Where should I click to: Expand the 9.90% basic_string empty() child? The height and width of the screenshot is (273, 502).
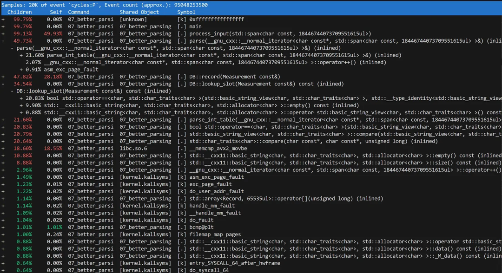pyautogui.click(x=21, y=105)
